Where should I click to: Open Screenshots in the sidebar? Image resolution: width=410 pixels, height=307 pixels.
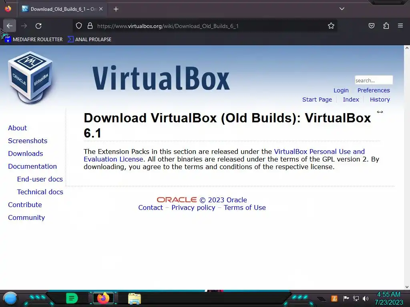(28, 141)
